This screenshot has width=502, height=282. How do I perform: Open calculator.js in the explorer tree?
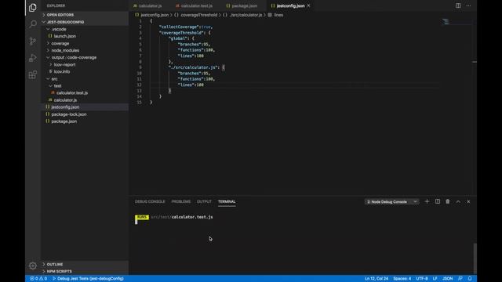pos(85,100)
